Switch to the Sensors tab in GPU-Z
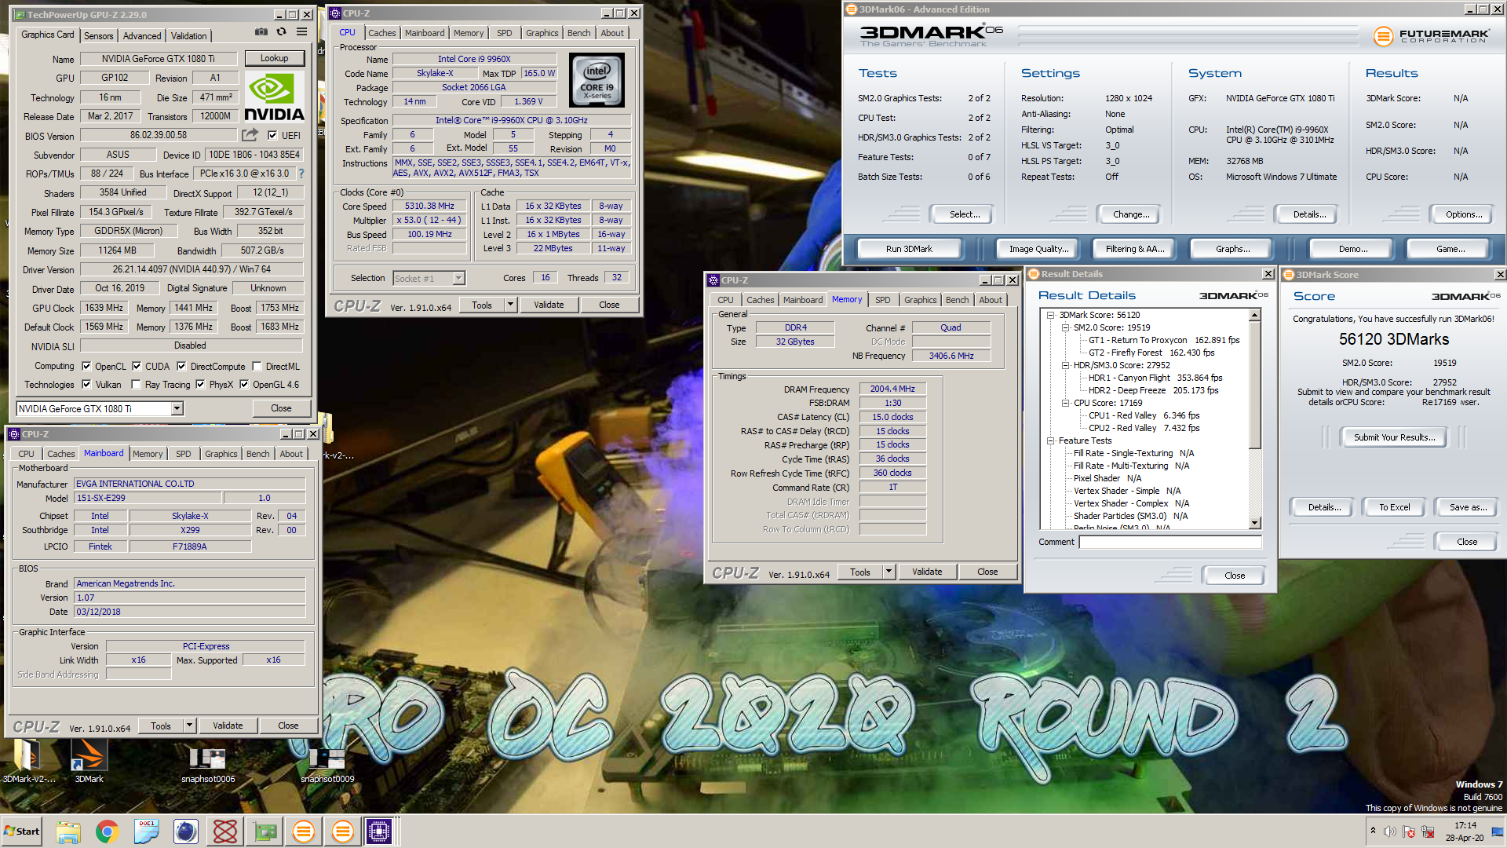Screen dimensions: 1507x848 coord(98,35)
